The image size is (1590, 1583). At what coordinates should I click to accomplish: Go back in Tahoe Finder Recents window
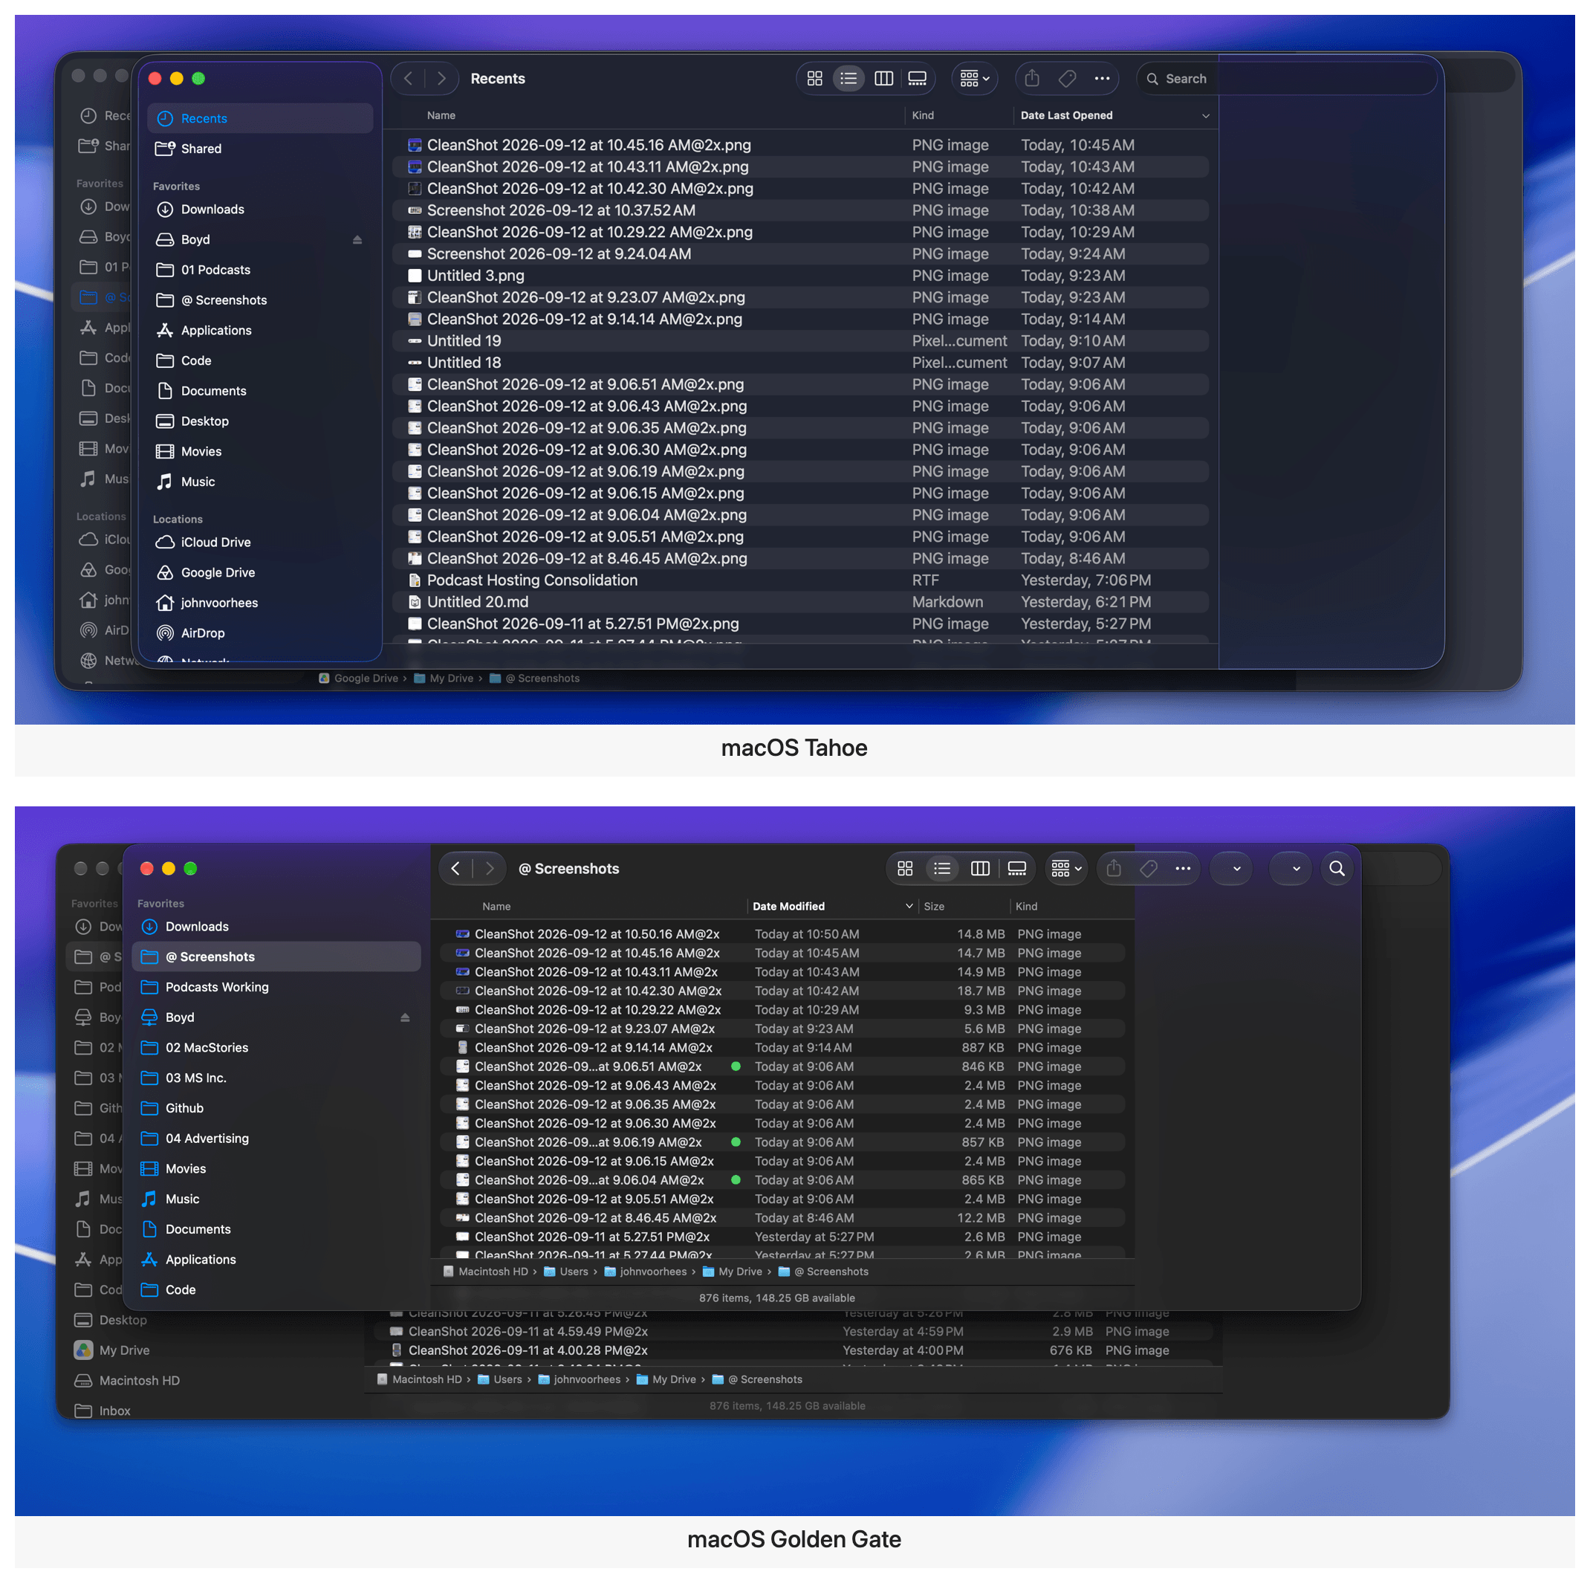pyautogui.click(x=408, y=78)
